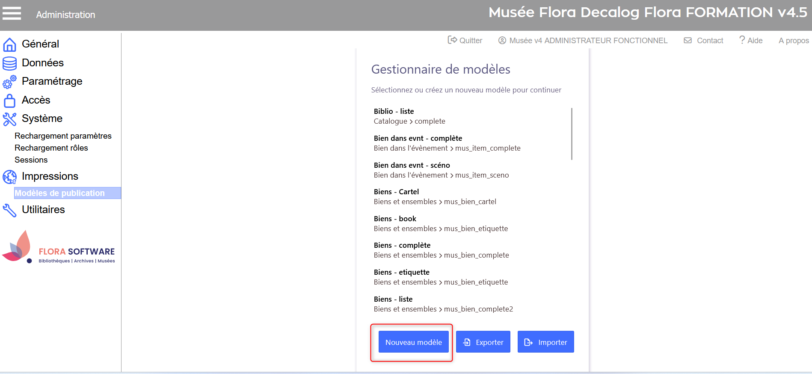Click the Système tools icon
812x374 pixels.
tap(9, 119)
